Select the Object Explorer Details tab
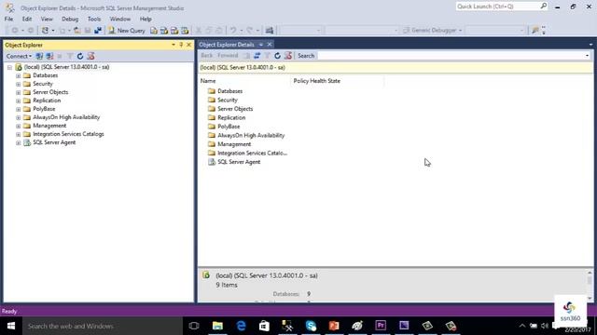 click(227, 45)
